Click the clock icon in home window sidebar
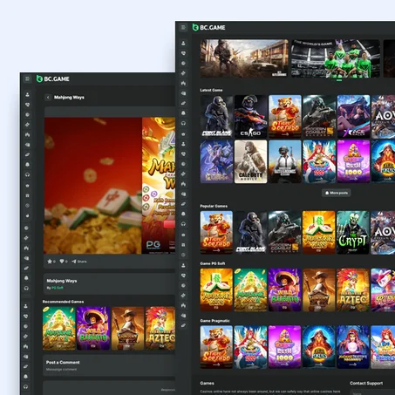Image resolution: width=395 pixels, height=395 pixels. (x=183, y=255)
